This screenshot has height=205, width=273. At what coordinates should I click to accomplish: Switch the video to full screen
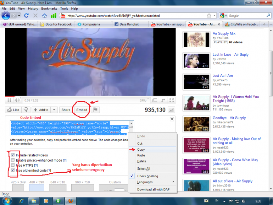[172, 100]
